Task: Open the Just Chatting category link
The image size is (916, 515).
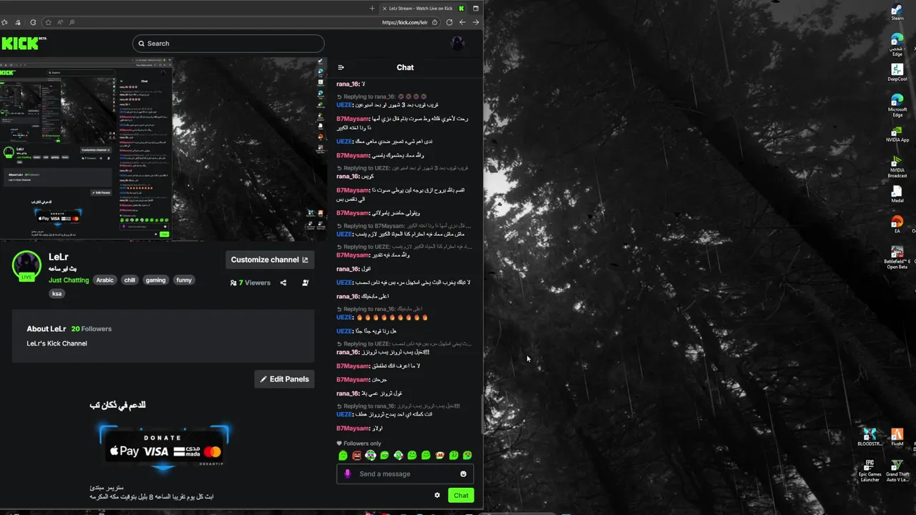Action: click(x=69, y=280)
